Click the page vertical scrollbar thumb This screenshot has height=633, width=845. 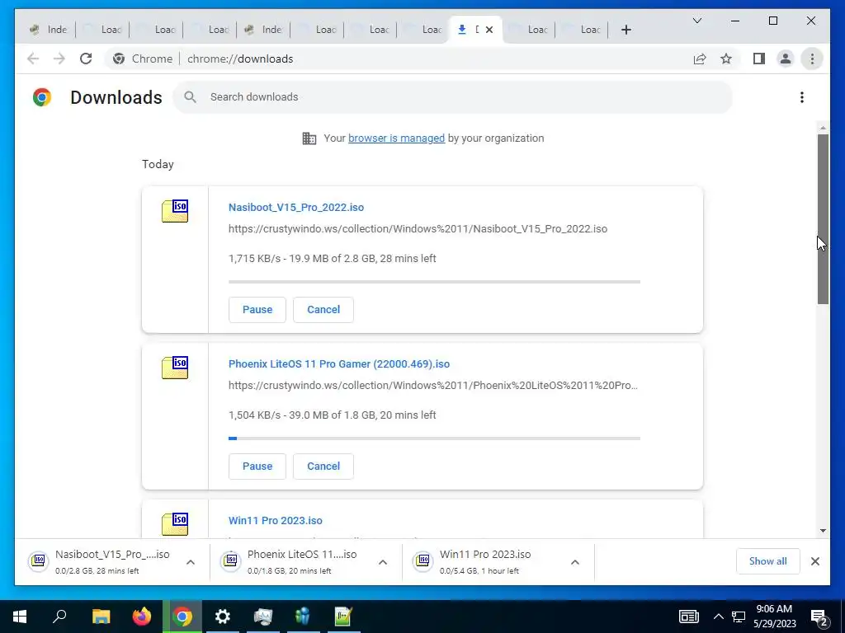pos(823,219)
